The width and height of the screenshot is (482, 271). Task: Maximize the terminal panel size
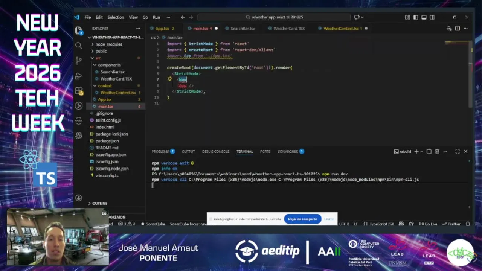click(x=457, y=151)
